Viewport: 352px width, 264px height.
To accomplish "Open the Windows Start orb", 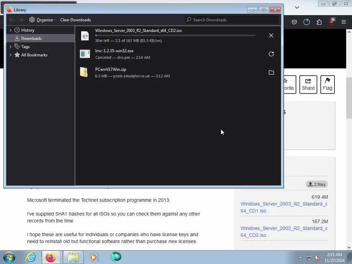I will (9, 257).
